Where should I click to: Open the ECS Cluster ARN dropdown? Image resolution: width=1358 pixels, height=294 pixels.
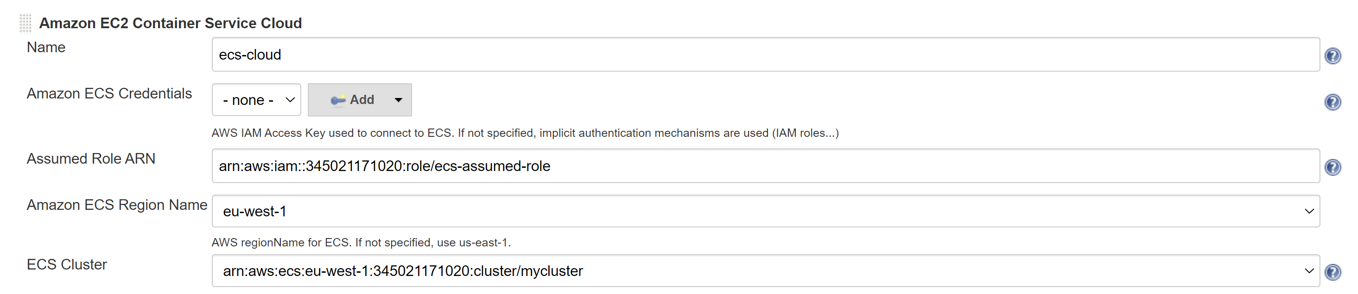point(764,271)
